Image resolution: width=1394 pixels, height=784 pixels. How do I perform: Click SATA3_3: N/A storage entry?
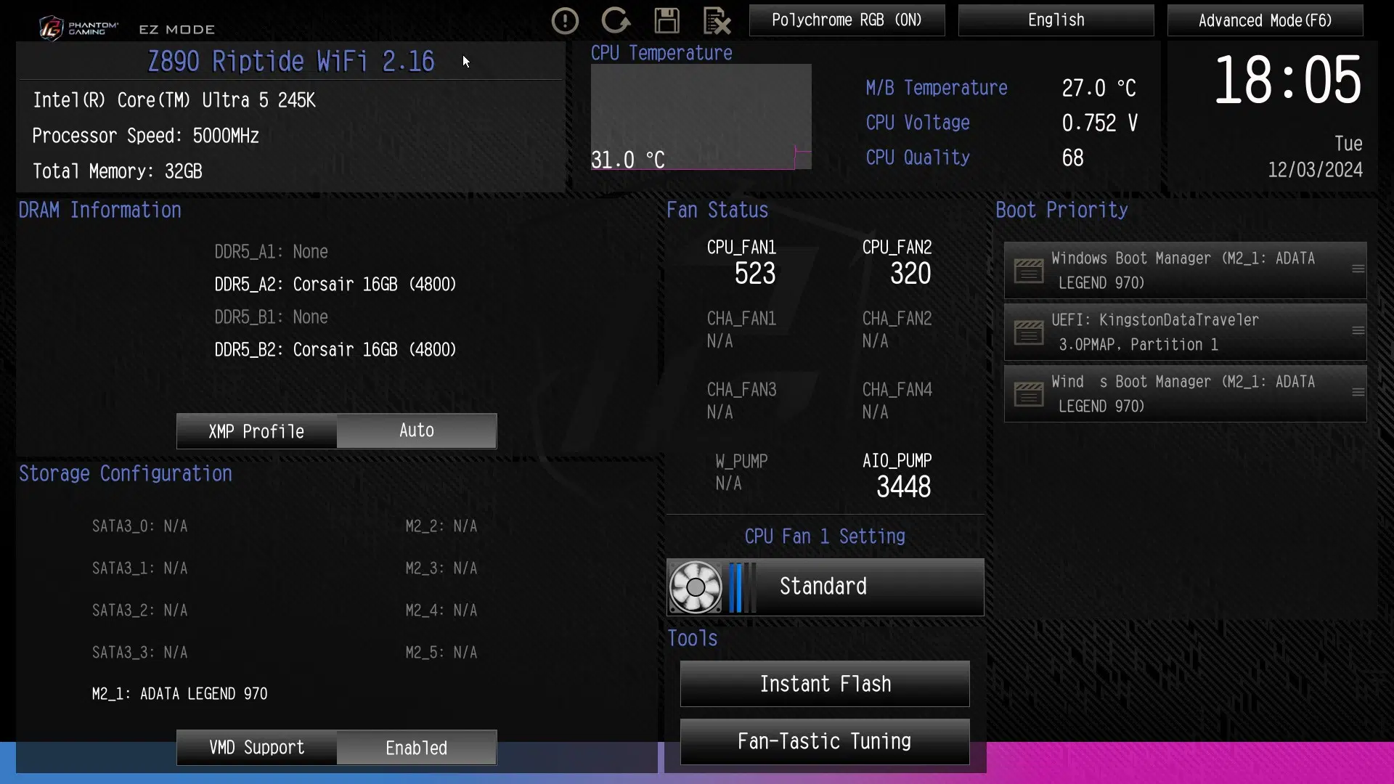pyautogui.click(x=139, y=653)
